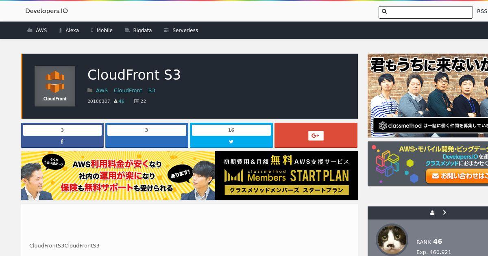Click the Exp. 460,921 text

tap(434, 252)
